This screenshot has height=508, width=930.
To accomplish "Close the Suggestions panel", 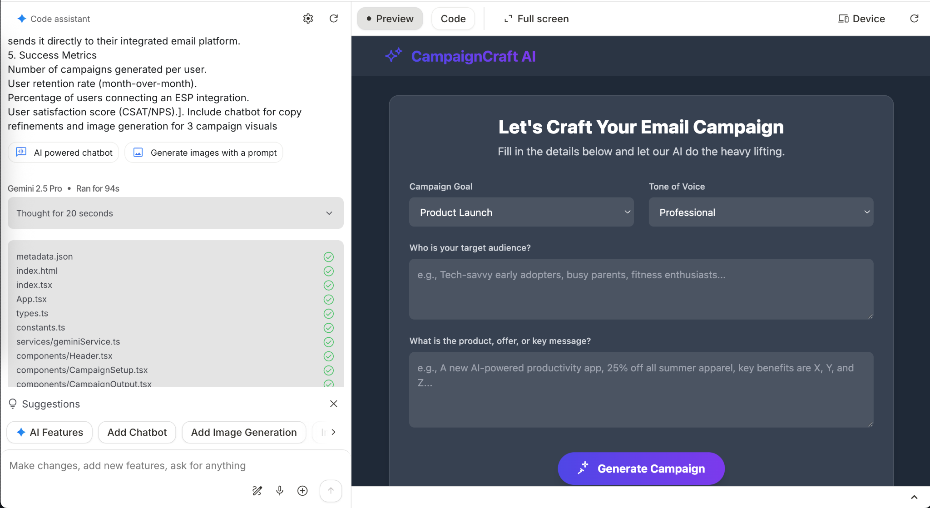I will pos(333,404).
